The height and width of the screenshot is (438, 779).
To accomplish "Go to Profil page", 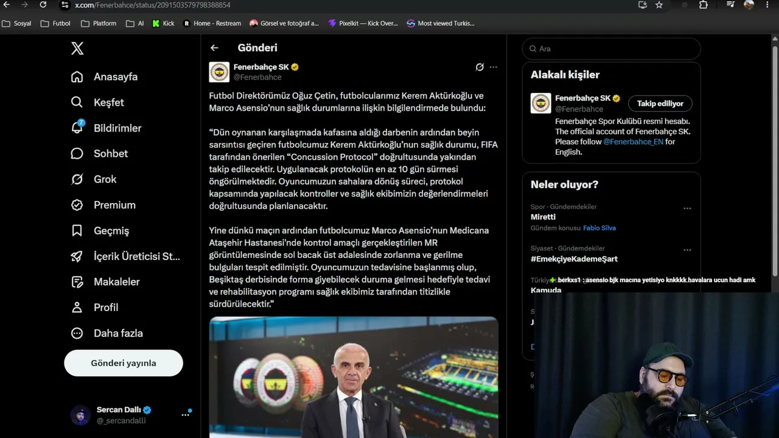I will point(94,307).
